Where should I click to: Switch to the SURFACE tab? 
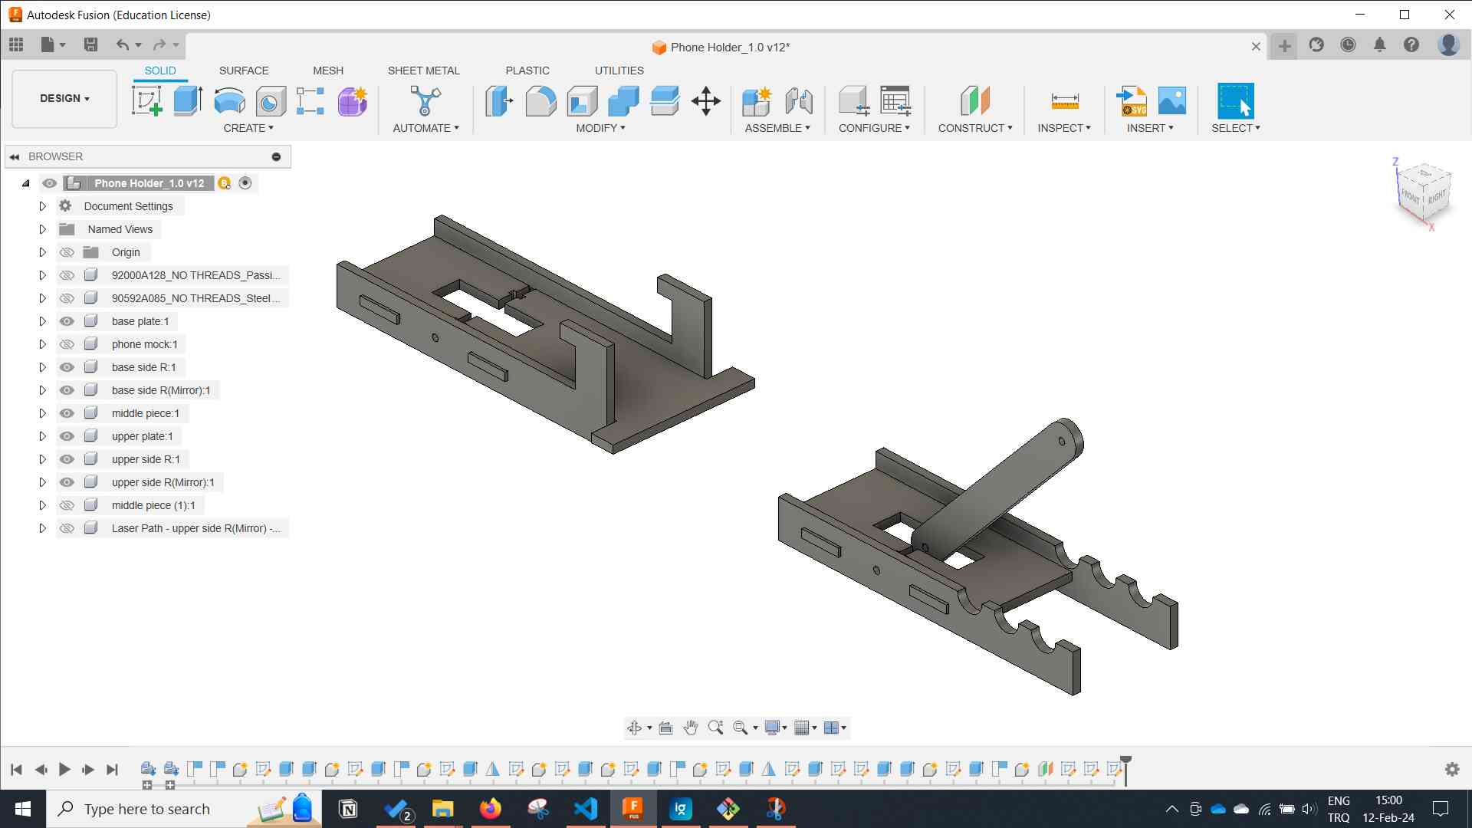[244, 71]
